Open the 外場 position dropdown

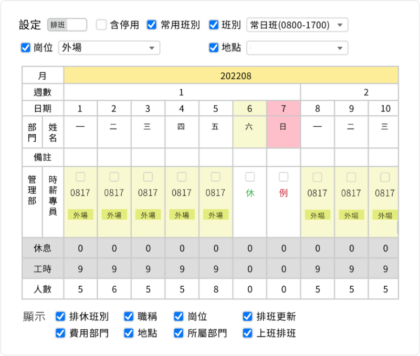109,48
